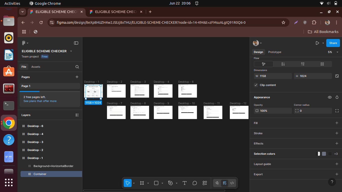Screen dimensions: 342x192
Task: Click the blue Share button
Action: 333,43
